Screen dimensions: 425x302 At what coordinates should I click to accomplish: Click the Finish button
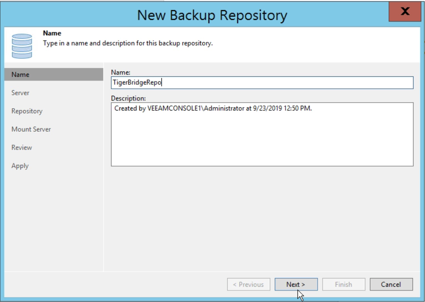click(344, 285)
